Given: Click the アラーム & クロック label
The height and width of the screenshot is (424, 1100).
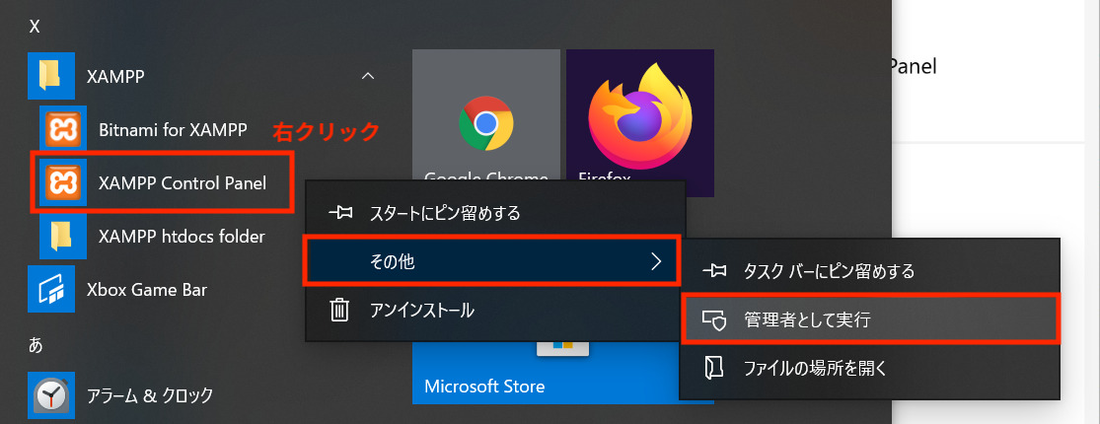Looking at the screenshot, I should click(149, 395).
